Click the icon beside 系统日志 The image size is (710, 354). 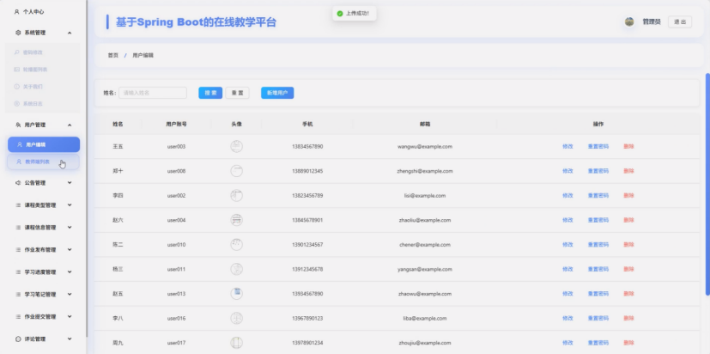pos(17,103)
